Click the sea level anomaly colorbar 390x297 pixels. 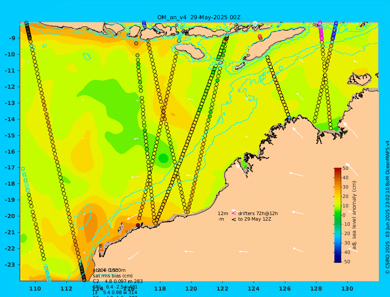(338, 215)
